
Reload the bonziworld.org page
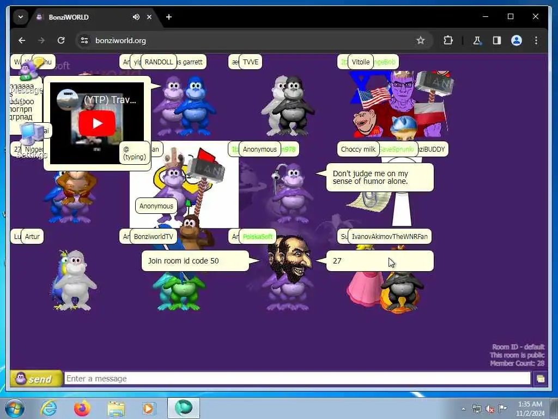click(x=61, y=40)
